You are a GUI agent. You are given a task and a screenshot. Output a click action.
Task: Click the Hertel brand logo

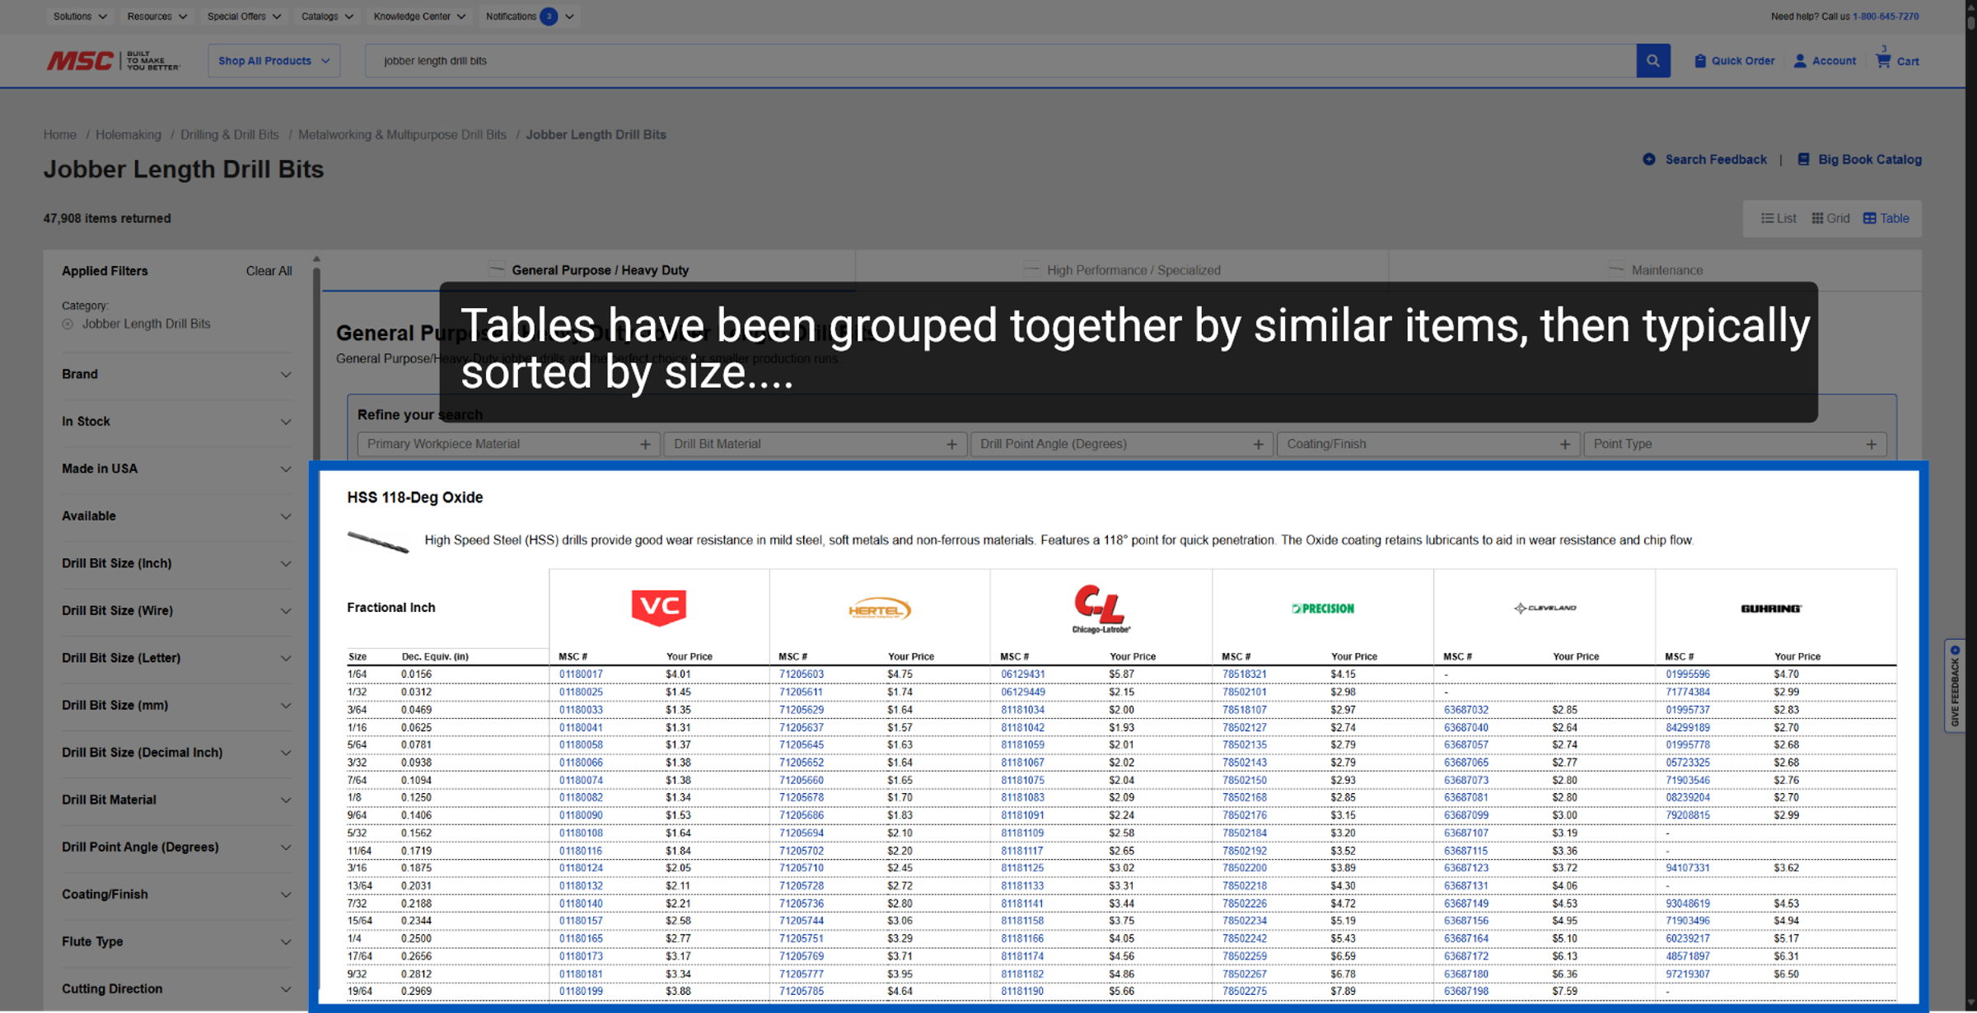(880, 609)
